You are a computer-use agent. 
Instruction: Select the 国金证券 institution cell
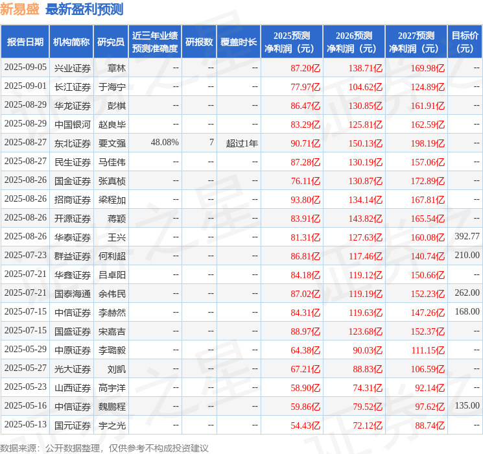click(73, 181)
